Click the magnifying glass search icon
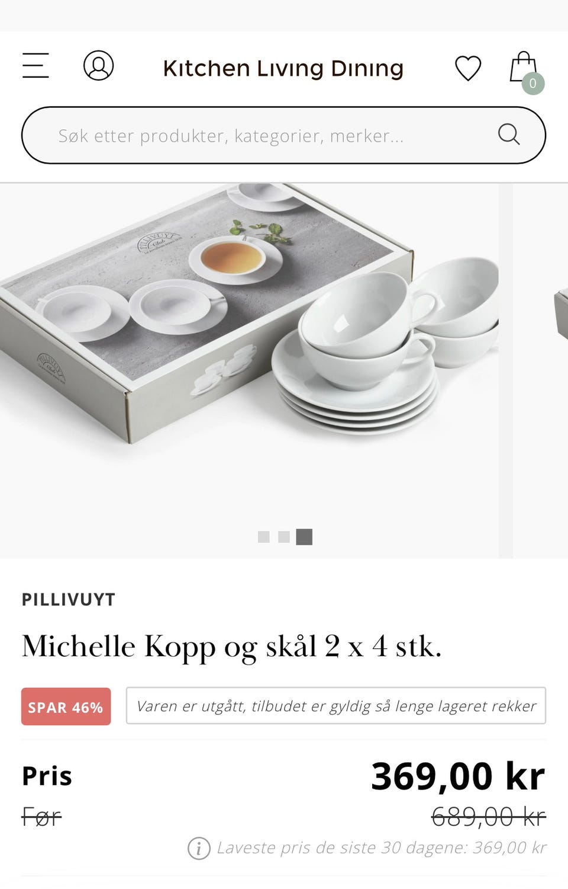568x889 pixels. pyautogui.click(x=509, y=135)
